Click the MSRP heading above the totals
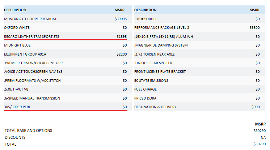Image resolution: width=270 pixels, height=150 pixels. click(260, 124)
